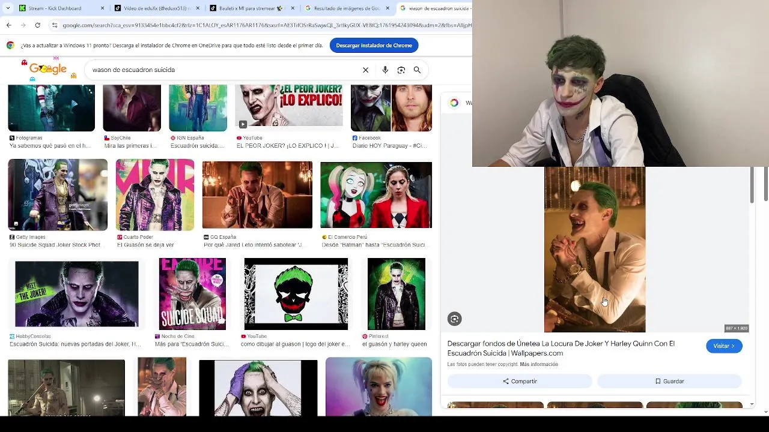Open the GQ España Jared Leto image
Screen dimensions: 769x432
pos(257,195)
